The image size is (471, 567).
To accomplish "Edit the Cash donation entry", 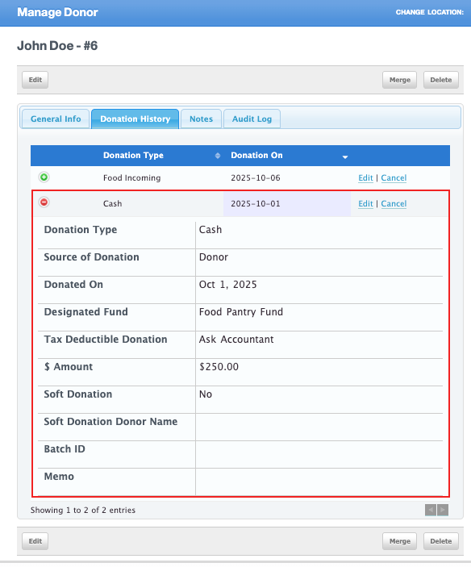I will coord(365,203).
